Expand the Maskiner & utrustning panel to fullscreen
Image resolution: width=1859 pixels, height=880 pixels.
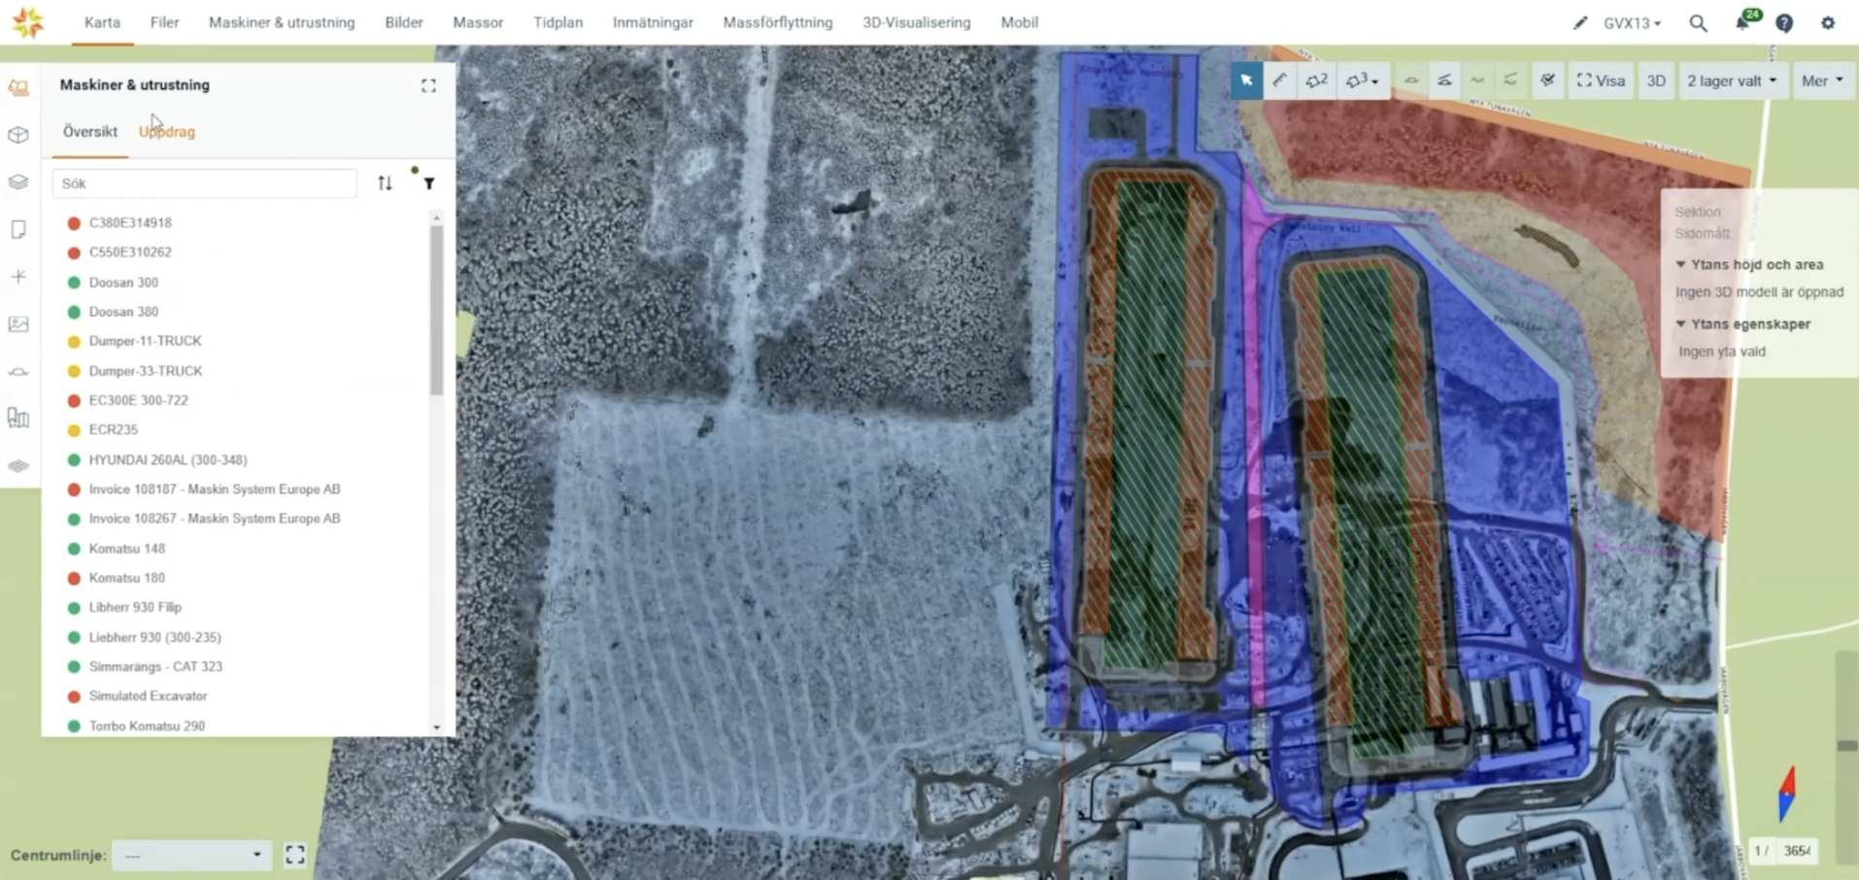click(428, 85)
